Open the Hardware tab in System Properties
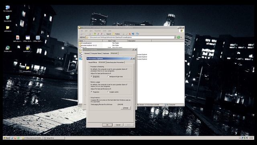257x145 pixels. pos(106,54)
